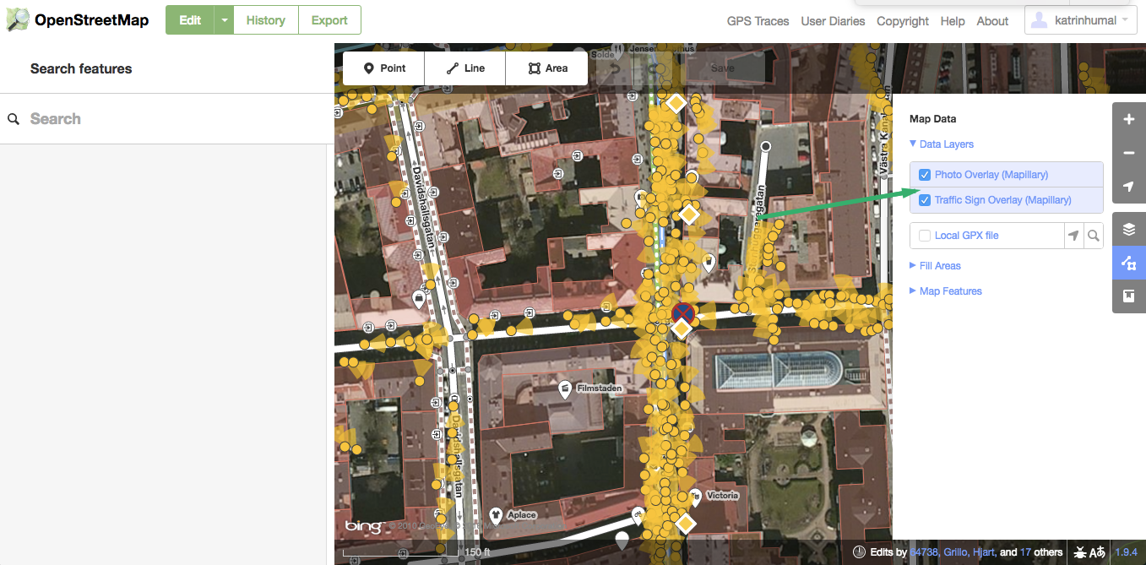Report a bug via the bug icon
The height and width of the screenshot is (565, 1146).
(x=1078, y=552)
